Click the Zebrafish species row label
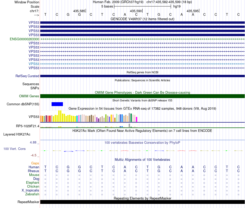Image resolution: width=245 pixels, height=208 pixels. pos(32,194)
